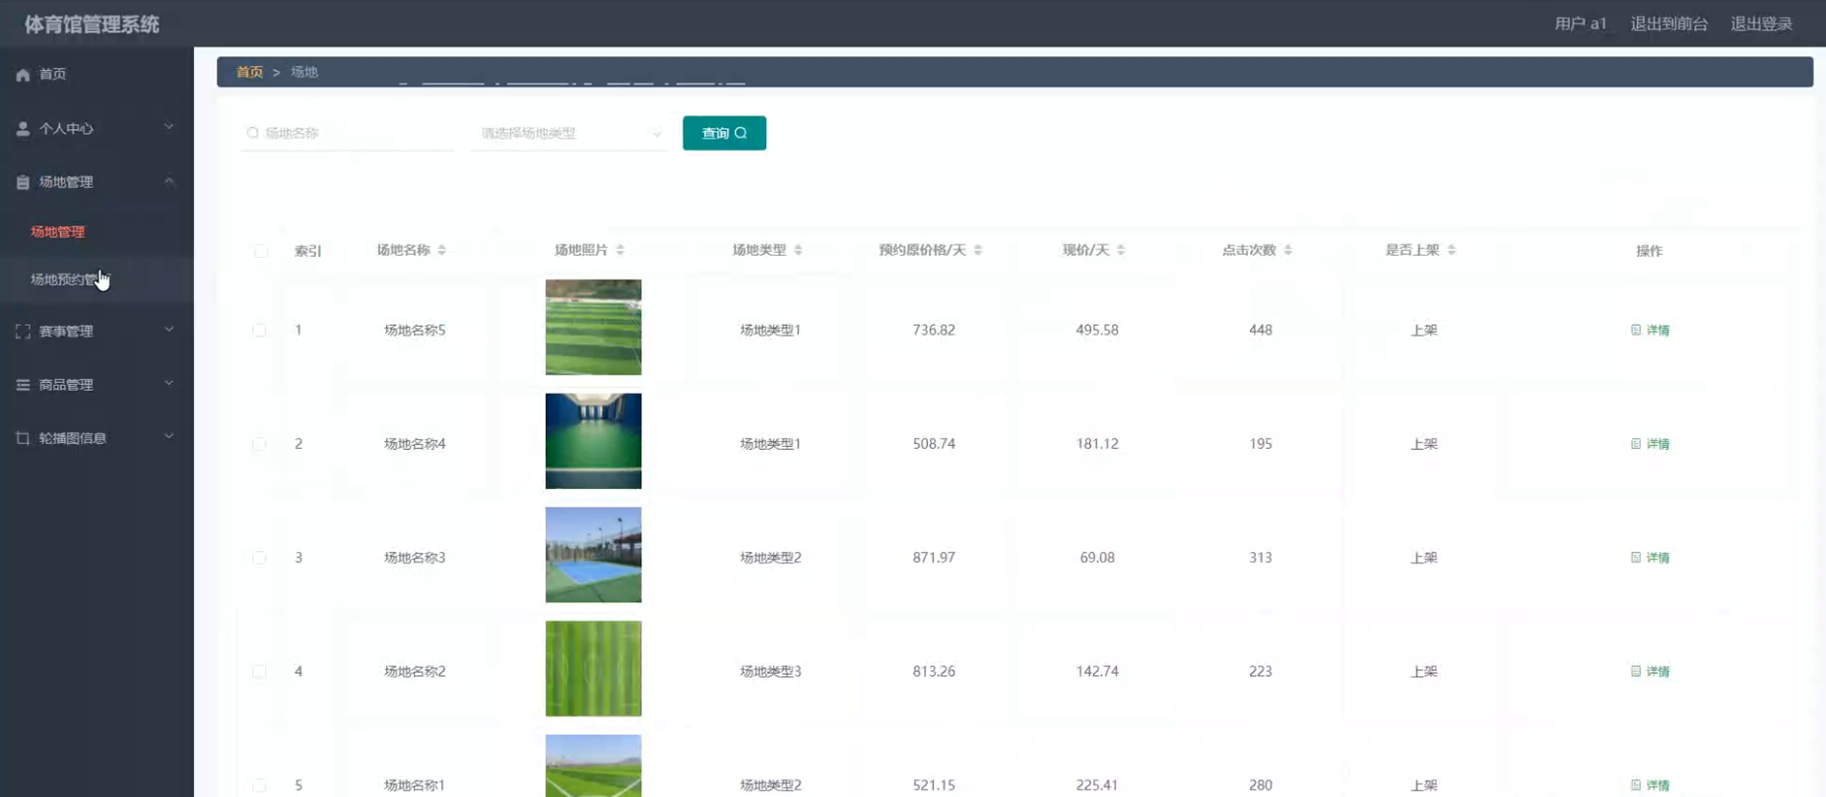Click sort arrows for 场地名称 column
Screen dimensions: 1826x797
442,250
